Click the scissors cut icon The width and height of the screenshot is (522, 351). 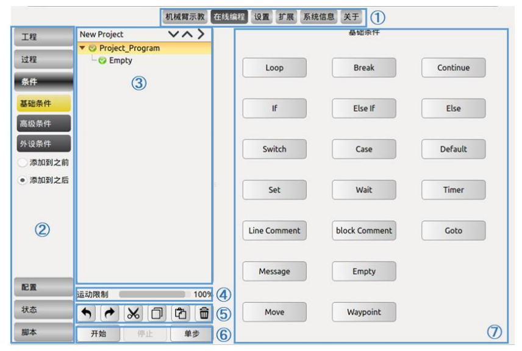click(x=132, y=313)
